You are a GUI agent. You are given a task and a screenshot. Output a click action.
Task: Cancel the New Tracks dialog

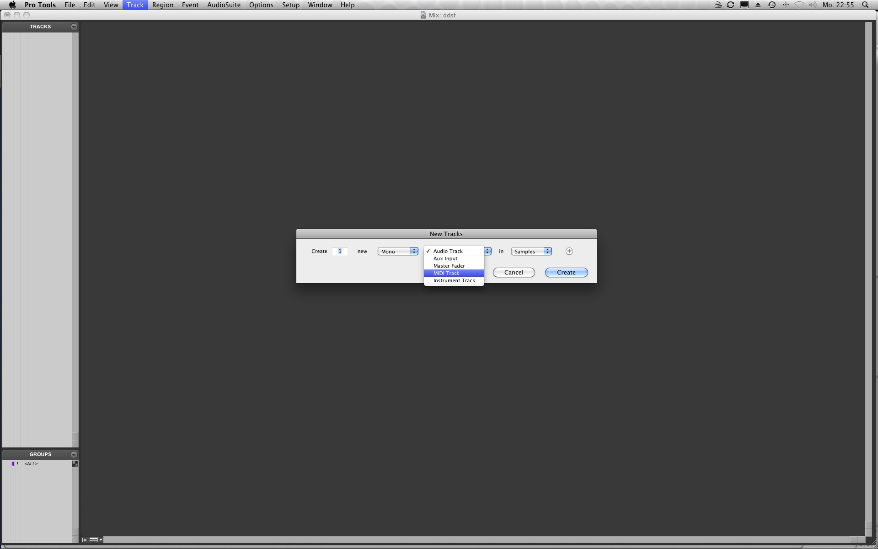514,272
